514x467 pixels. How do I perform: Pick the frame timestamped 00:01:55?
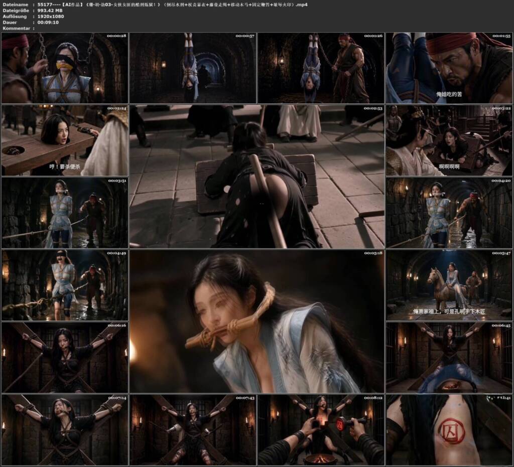[449, 68]
